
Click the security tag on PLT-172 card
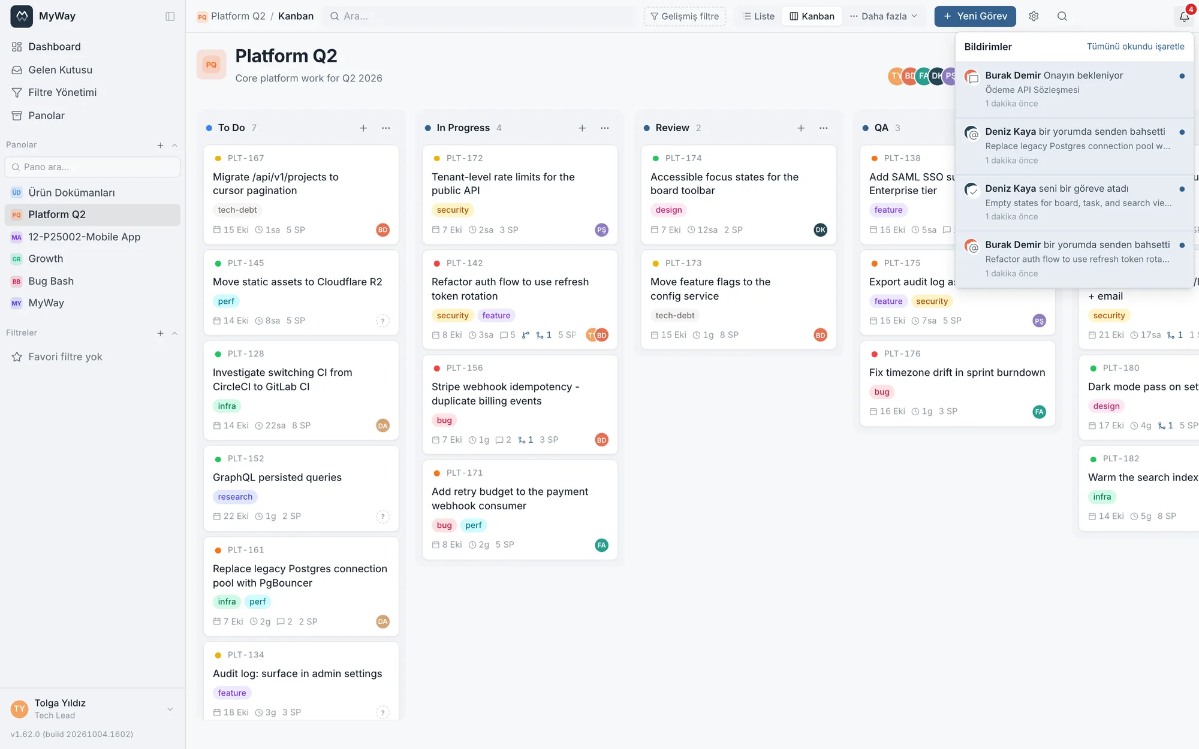[x=453, y=210]
